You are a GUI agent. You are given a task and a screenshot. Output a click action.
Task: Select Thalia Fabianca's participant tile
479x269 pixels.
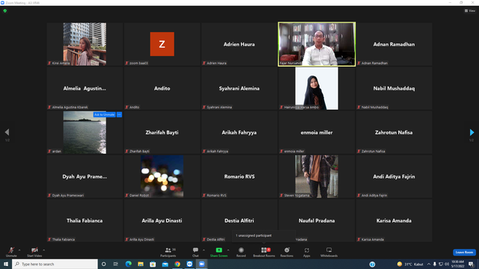point(85,220)
